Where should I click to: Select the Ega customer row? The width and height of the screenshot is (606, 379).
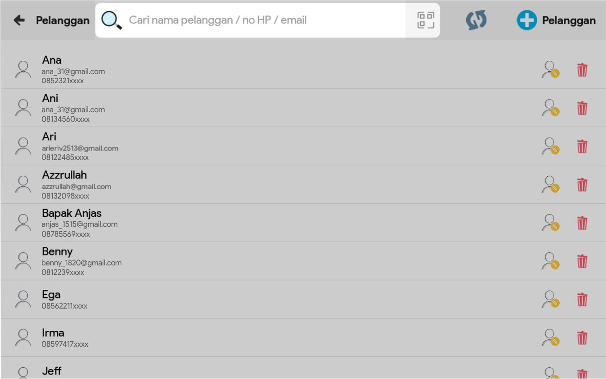[51, 294]
